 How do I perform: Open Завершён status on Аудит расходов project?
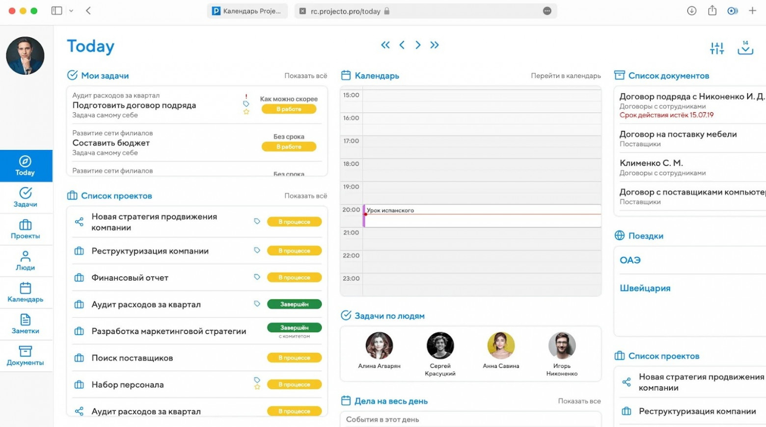coord(294,304)
